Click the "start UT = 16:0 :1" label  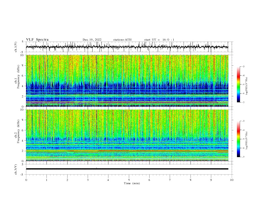159,40
